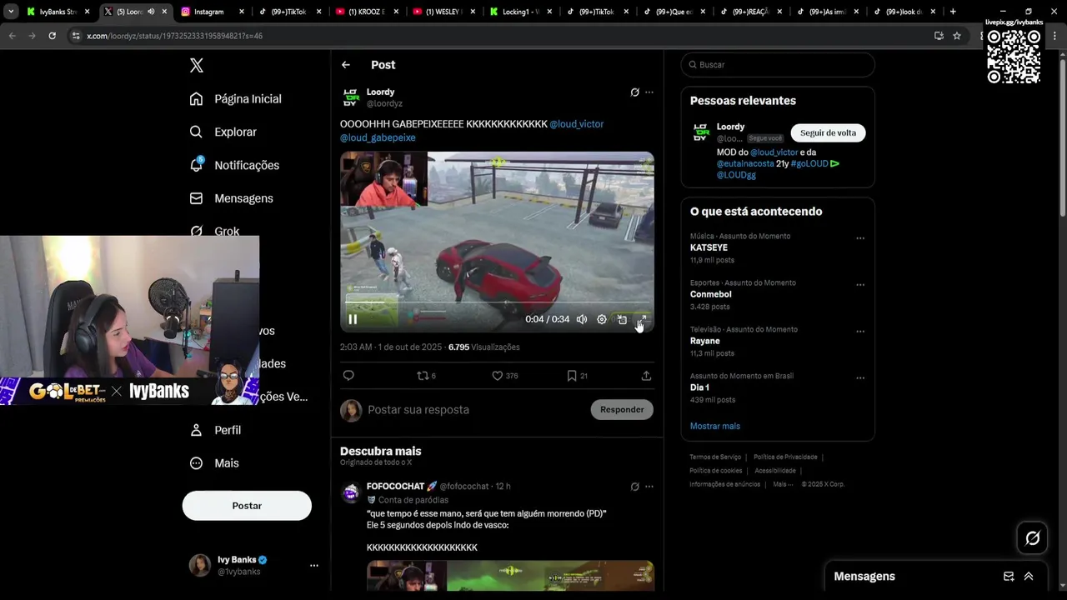Open the #goLOUD hashtag link
1067x600 pixels.
pyautogui.click(x=809, y=164)
